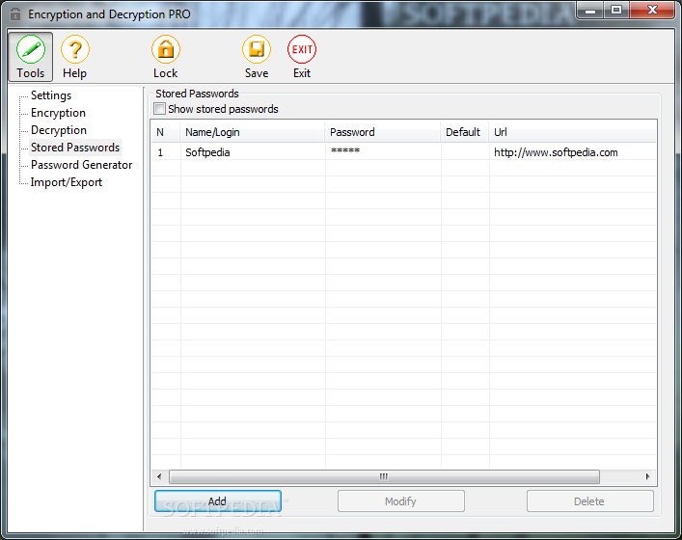Go to Import/Export section

coord(67,182)
